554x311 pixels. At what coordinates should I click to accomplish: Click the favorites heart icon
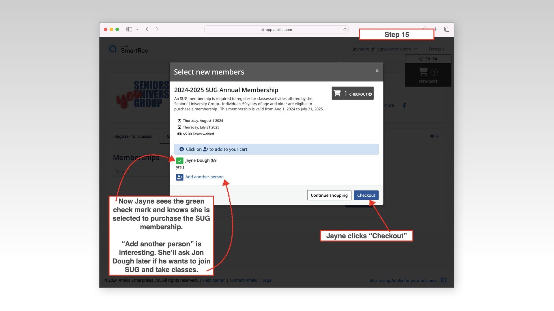pyautogui.click(x=432, y=136)
